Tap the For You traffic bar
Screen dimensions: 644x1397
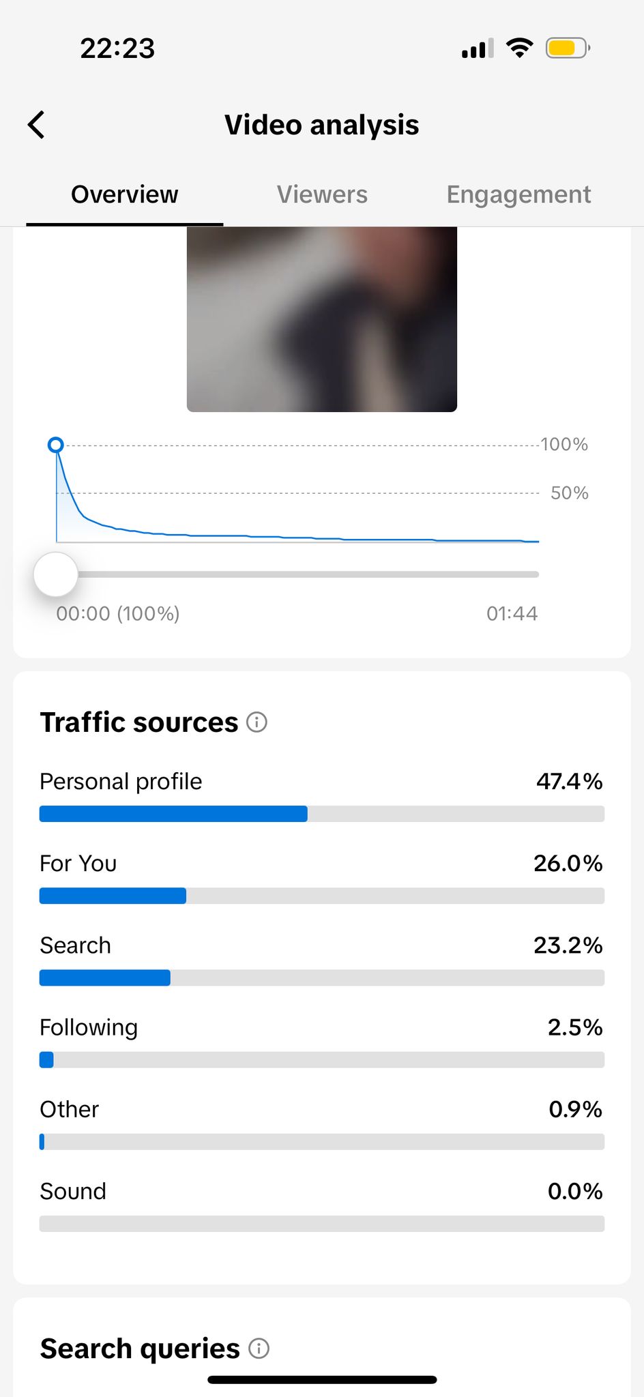(322, 896)
